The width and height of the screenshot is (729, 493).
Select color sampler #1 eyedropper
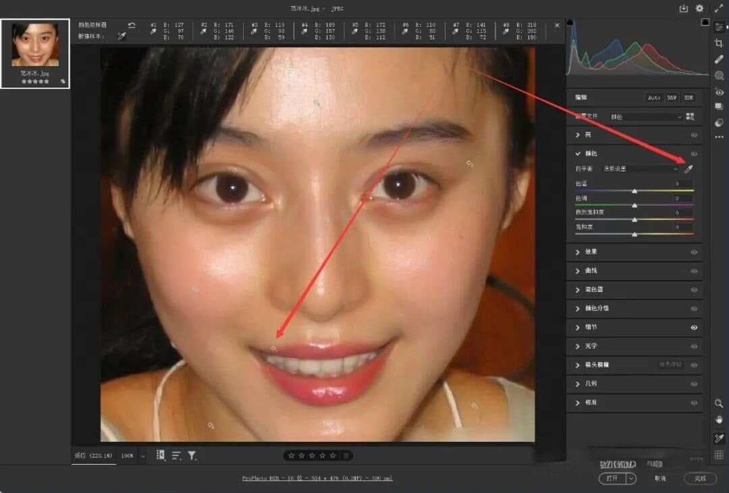click(153, 32)
